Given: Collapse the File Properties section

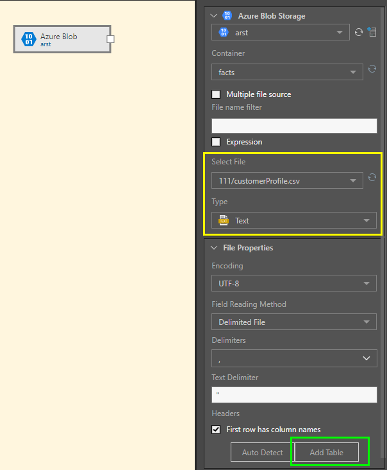Looking at the screenshot, I should [214, 248].
